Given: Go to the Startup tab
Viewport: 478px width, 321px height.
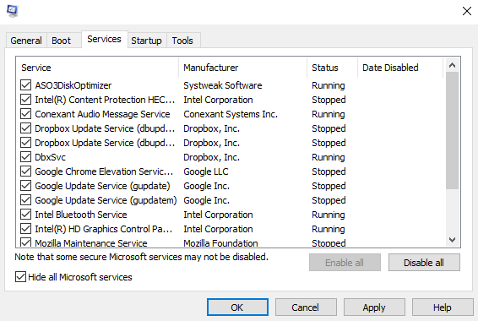Looking at the screenshot, I should tap(147, 41).
